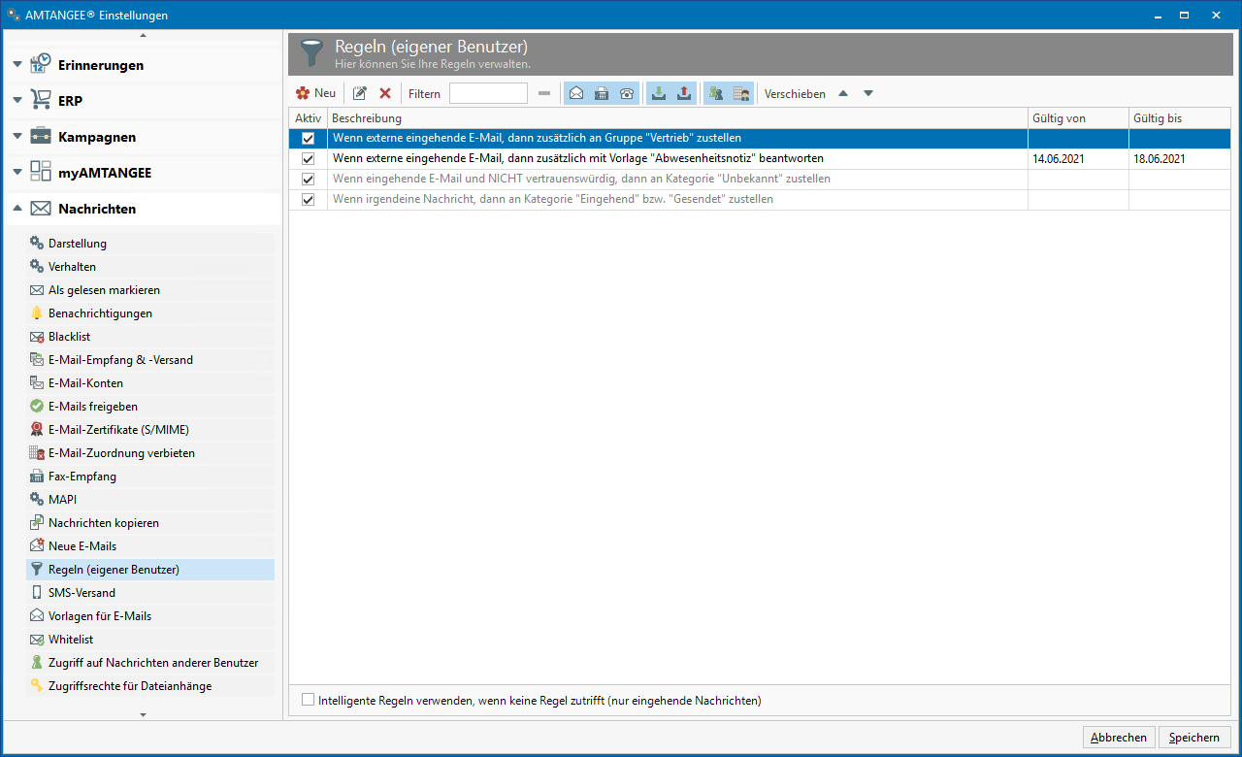The width and height of the screenshot is (1242, 757).
Task: Click into the Filtern text field
Action: click(x=488, y=93)
